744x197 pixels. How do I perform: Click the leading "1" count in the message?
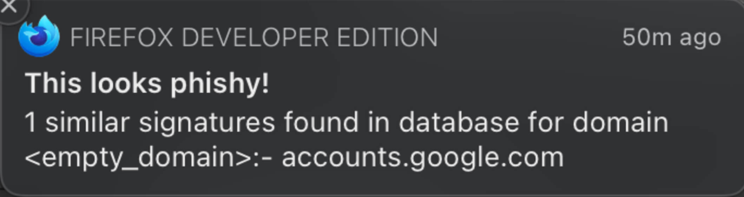pos(31,123)
